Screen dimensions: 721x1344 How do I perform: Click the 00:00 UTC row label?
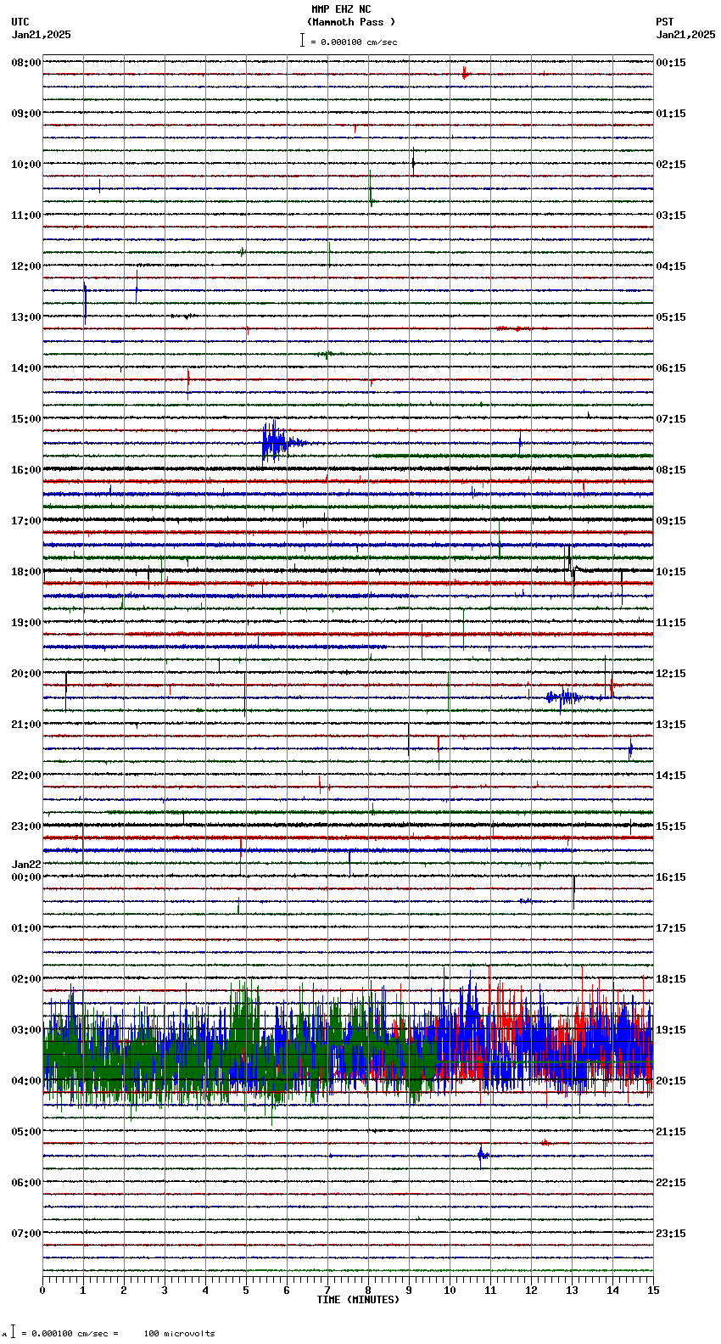26,877
